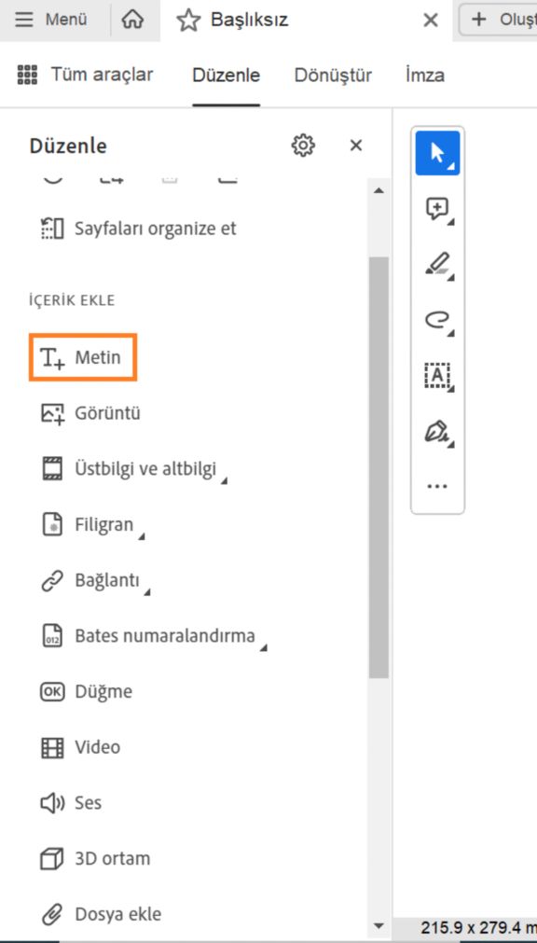
Task: Open the Düzenle panel settings gear
Action: click(303, 145)
